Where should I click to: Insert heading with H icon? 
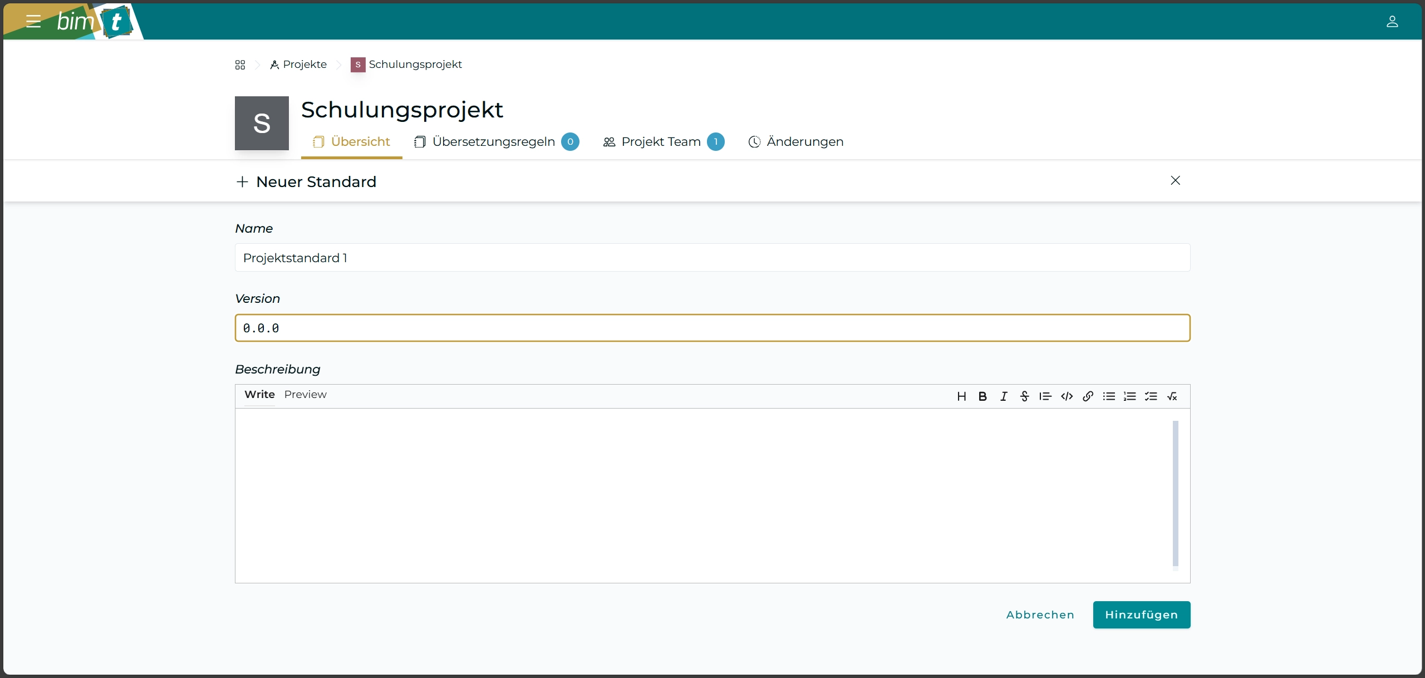click(x=961, y=396)
